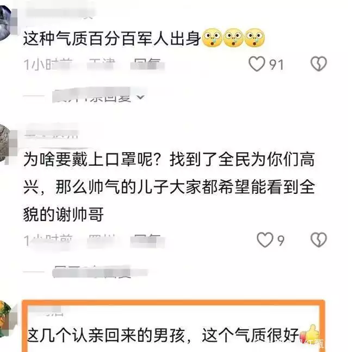This screenshot has width=348, height=352.
Task: Open blurred username above the 口罩 comment
Action: (52, 133)
